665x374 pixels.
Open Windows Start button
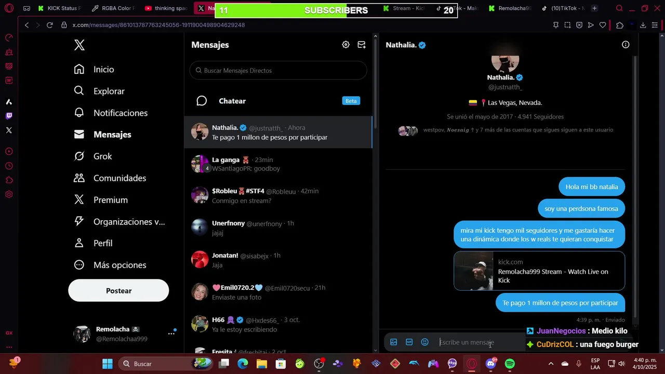coord(108,364)
